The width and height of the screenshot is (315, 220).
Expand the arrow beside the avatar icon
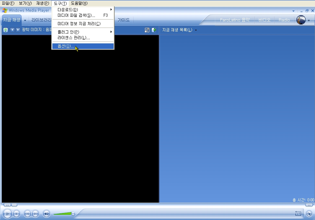(x=309, y=20)
